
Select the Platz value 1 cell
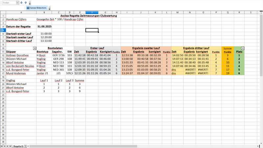tap(239, 55)
